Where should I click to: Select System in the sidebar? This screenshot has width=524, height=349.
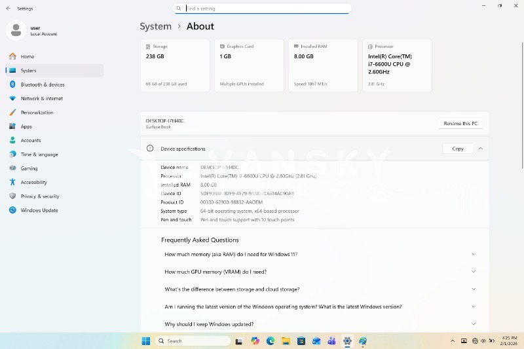click(54, 71)
